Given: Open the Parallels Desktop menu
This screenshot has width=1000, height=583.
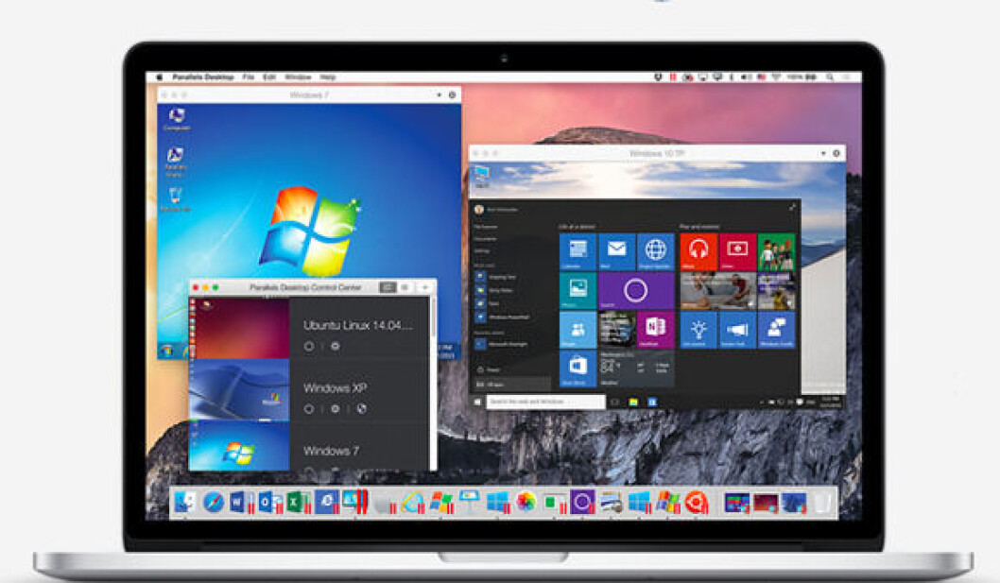Looking at the screenshot, I should click(x=203, y=77).
